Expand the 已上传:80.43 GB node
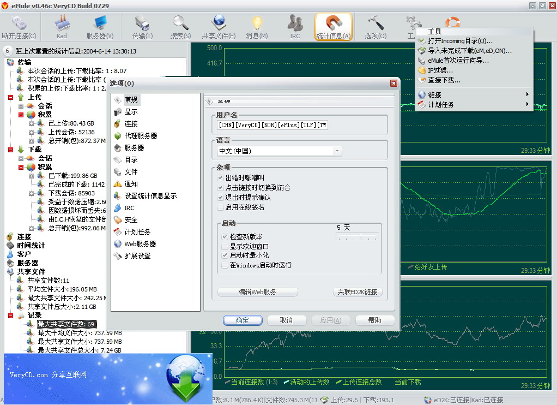The width and height of the screenshot is (557, 405). (x=31, y=123)
